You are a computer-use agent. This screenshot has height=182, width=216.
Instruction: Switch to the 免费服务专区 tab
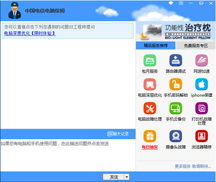point(196,46)
